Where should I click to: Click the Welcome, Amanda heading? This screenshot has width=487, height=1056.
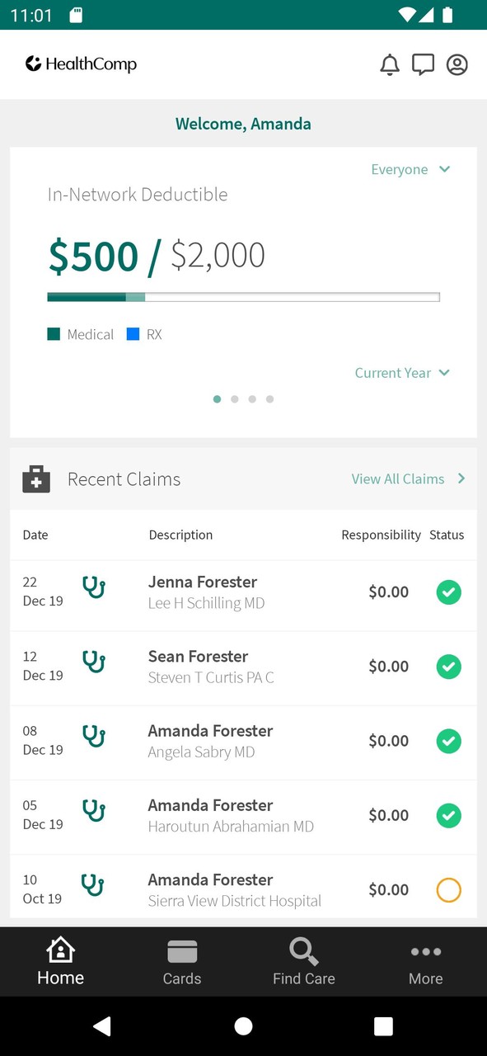pos(243,124)
